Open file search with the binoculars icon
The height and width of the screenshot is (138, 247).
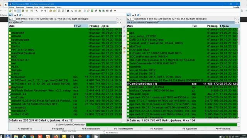click(x=68, y=11)
